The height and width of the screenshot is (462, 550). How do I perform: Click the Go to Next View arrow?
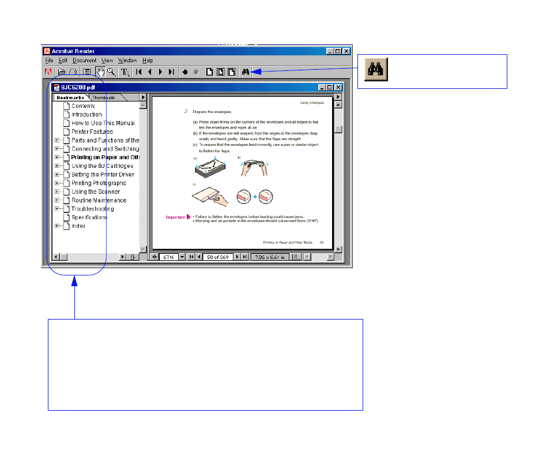point(196,72)
